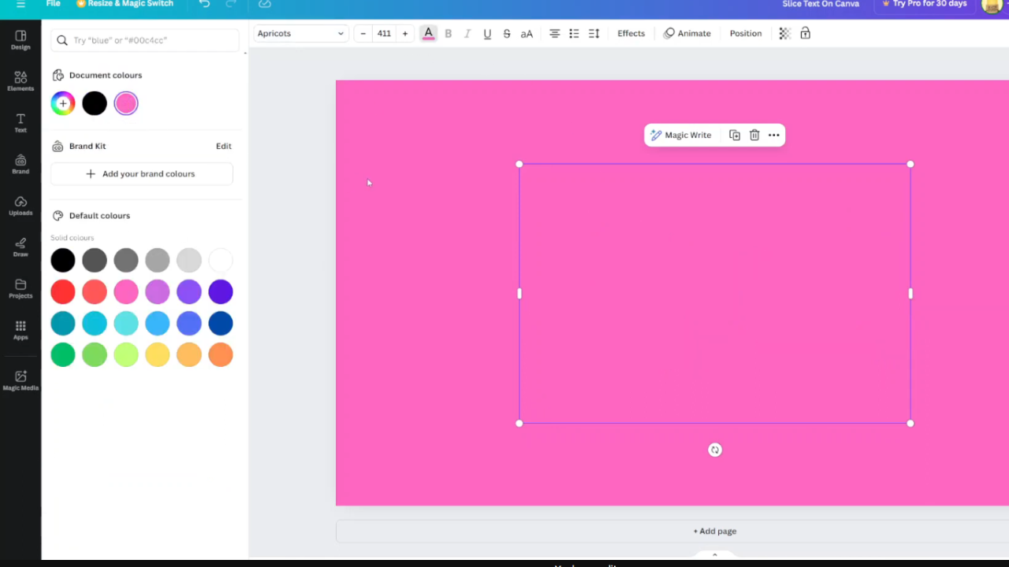Open the Projects sidebar panel
Image resolution: width=1009 pixels, height=567 pixels.
(x=20, y=289)
